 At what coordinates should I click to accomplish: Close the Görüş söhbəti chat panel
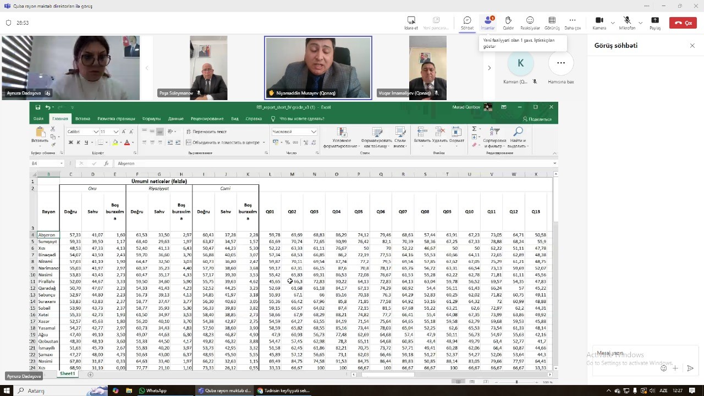pyautogui.click(x=692, y=46)
